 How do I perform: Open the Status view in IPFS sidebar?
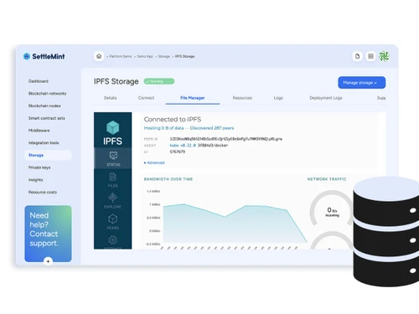[x=113, y=158]
